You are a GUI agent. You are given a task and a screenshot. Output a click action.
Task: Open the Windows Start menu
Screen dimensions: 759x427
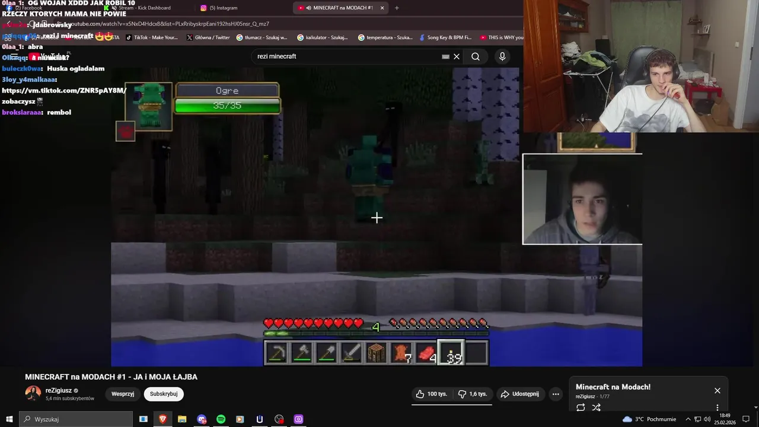pyautogui.click(x=9, y=419)
